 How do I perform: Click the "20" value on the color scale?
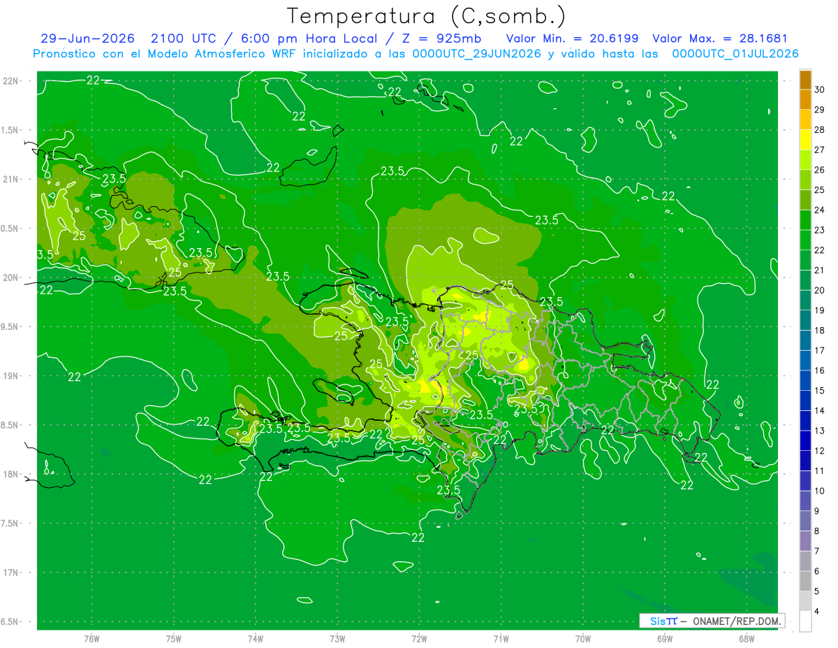pyautogui.click(x=820, y=290)
